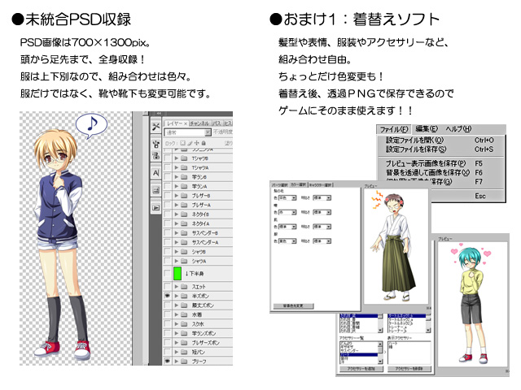Show the TシャツA layer group

(x=168, y=168)
